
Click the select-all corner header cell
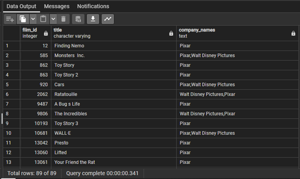[12, 33]
